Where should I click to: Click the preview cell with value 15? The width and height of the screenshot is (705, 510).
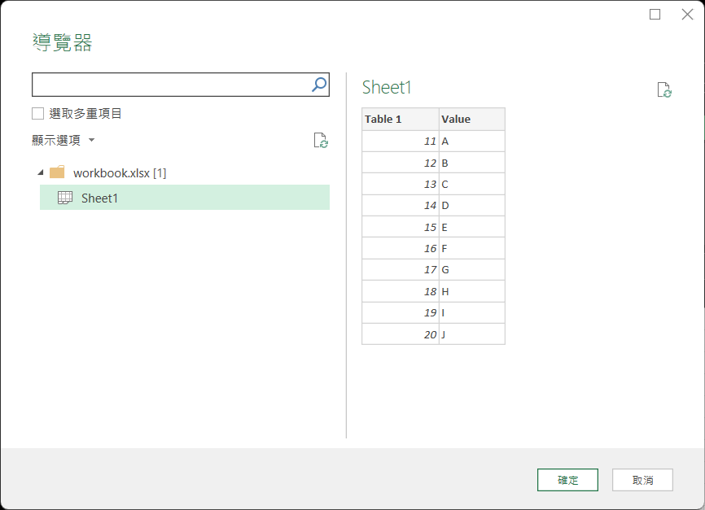(x=400, y=227)
